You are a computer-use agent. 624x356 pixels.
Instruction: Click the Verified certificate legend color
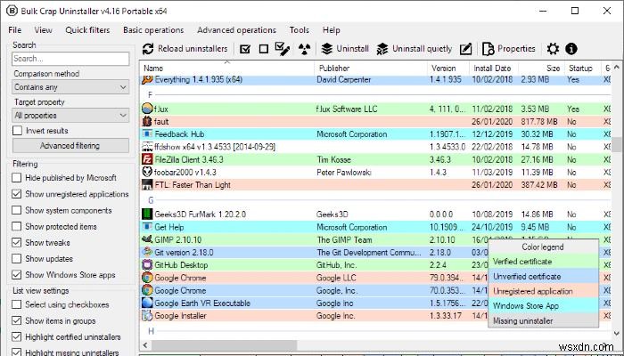(x=543, y=262)
